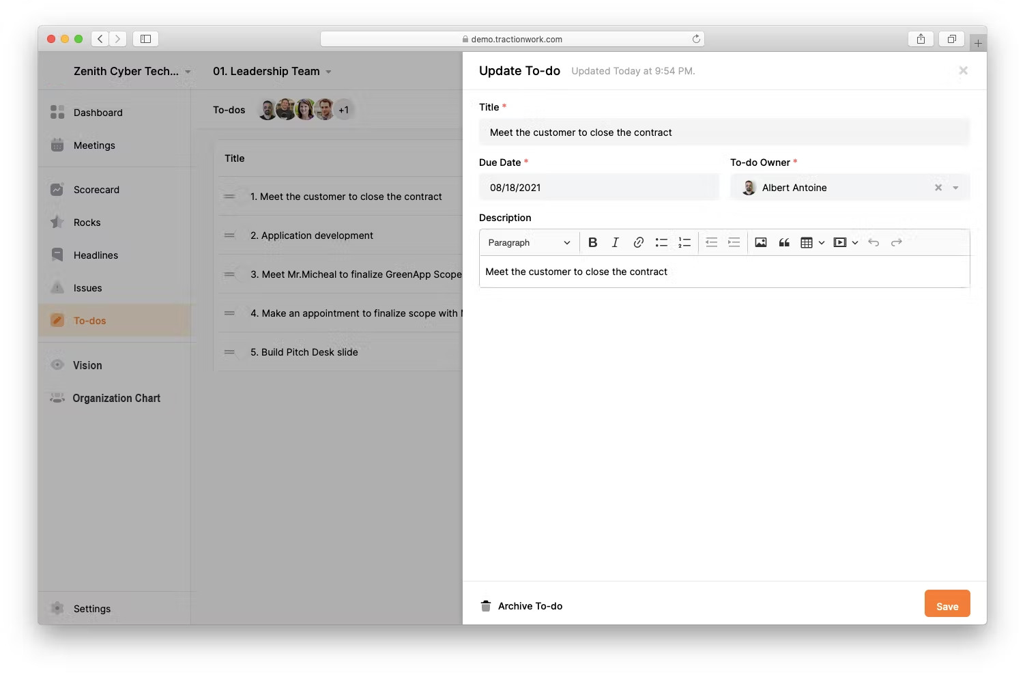
Task: Expand the To-do Owner dropdown arrow
Action: pyautogui.click(x=955, y=188)
